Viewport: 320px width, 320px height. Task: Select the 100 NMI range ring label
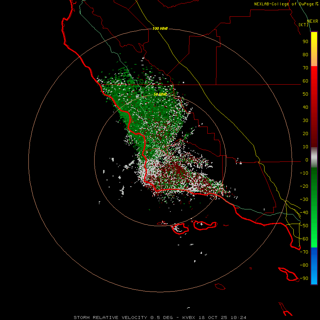coord(160,28)
